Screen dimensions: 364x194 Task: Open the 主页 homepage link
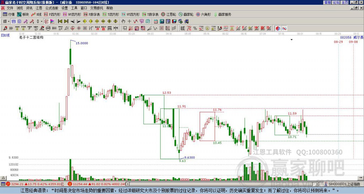point(345,2)
